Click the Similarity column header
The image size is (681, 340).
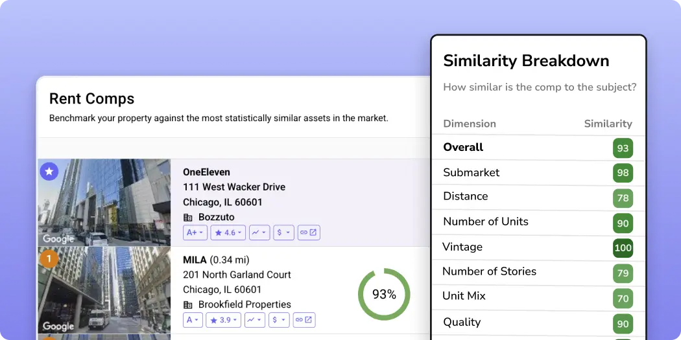point(608,124)
